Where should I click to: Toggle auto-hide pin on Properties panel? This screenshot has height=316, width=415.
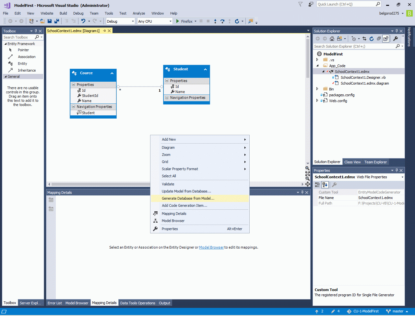(x=396, y=170)
